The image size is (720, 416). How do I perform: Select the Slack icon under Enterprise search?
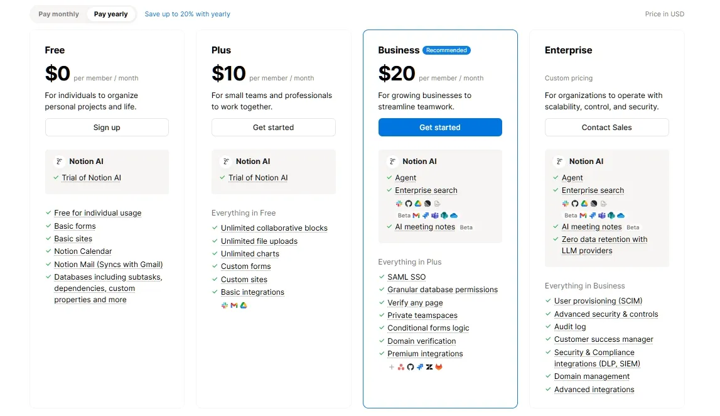(x=398, y=204)
